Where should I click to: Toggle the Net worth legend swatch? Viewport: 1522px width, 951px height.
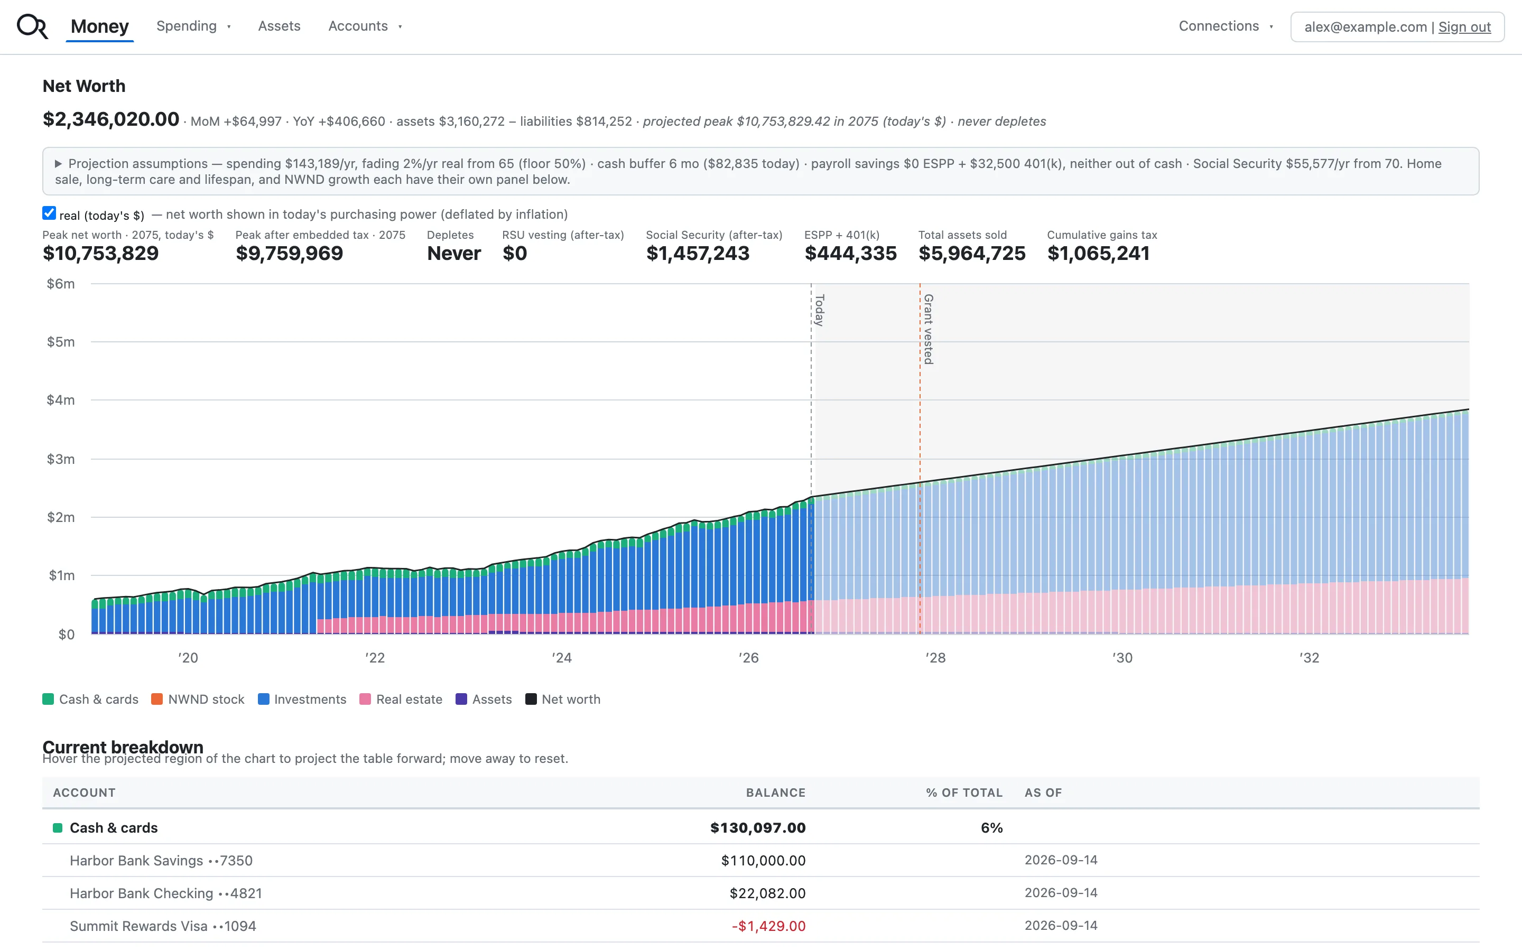click(531, 699)
